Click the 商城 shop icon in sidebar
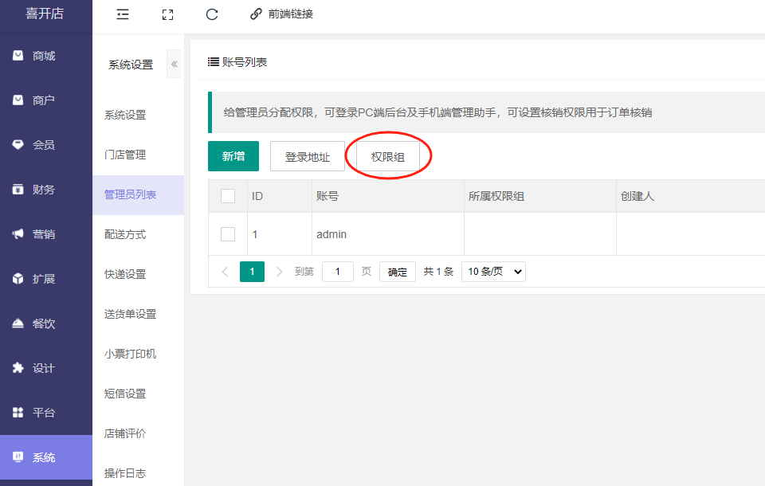Viewport: 765px width, 486px height. coord(18,56)
